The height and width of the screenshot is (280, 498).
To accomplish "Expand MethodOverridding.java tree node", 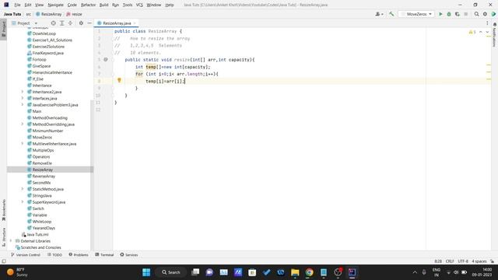I will point(23,124).
